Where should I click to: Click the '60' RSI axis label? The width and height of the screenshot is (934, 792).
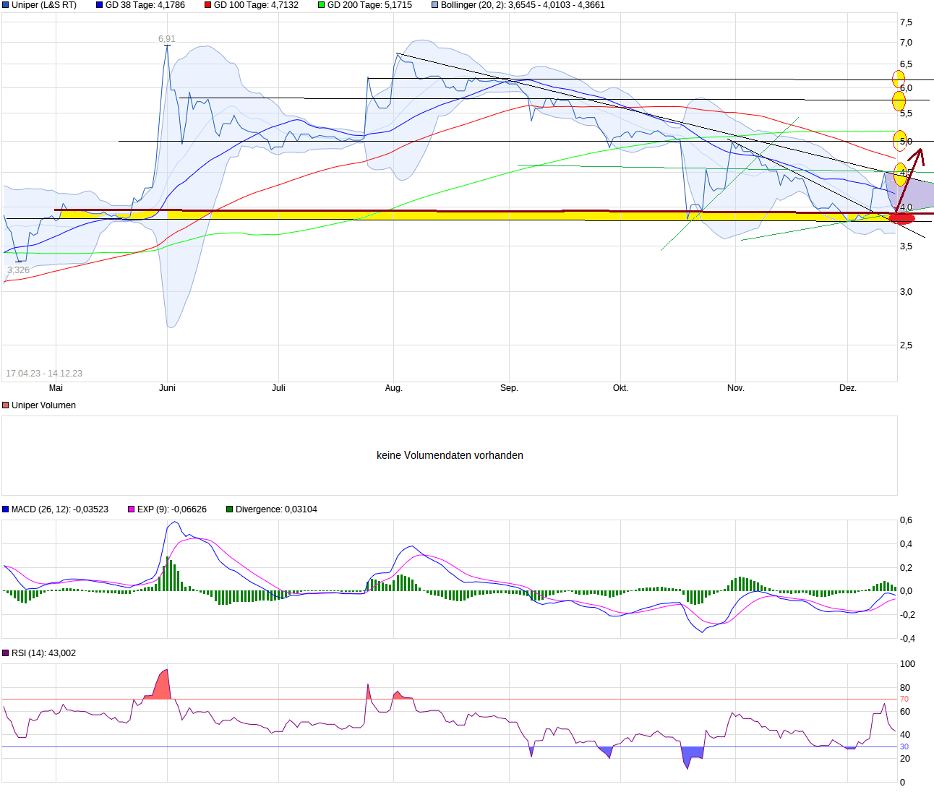904,712
